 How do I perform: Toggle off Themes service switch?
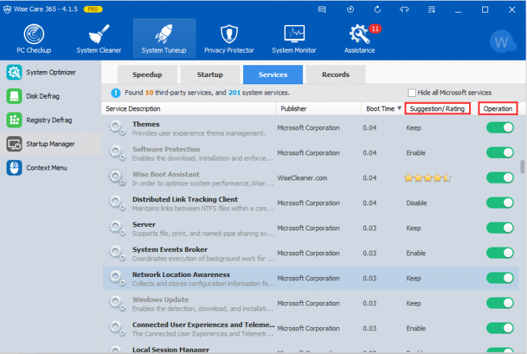pyautogui.click(x=500, y=128)
